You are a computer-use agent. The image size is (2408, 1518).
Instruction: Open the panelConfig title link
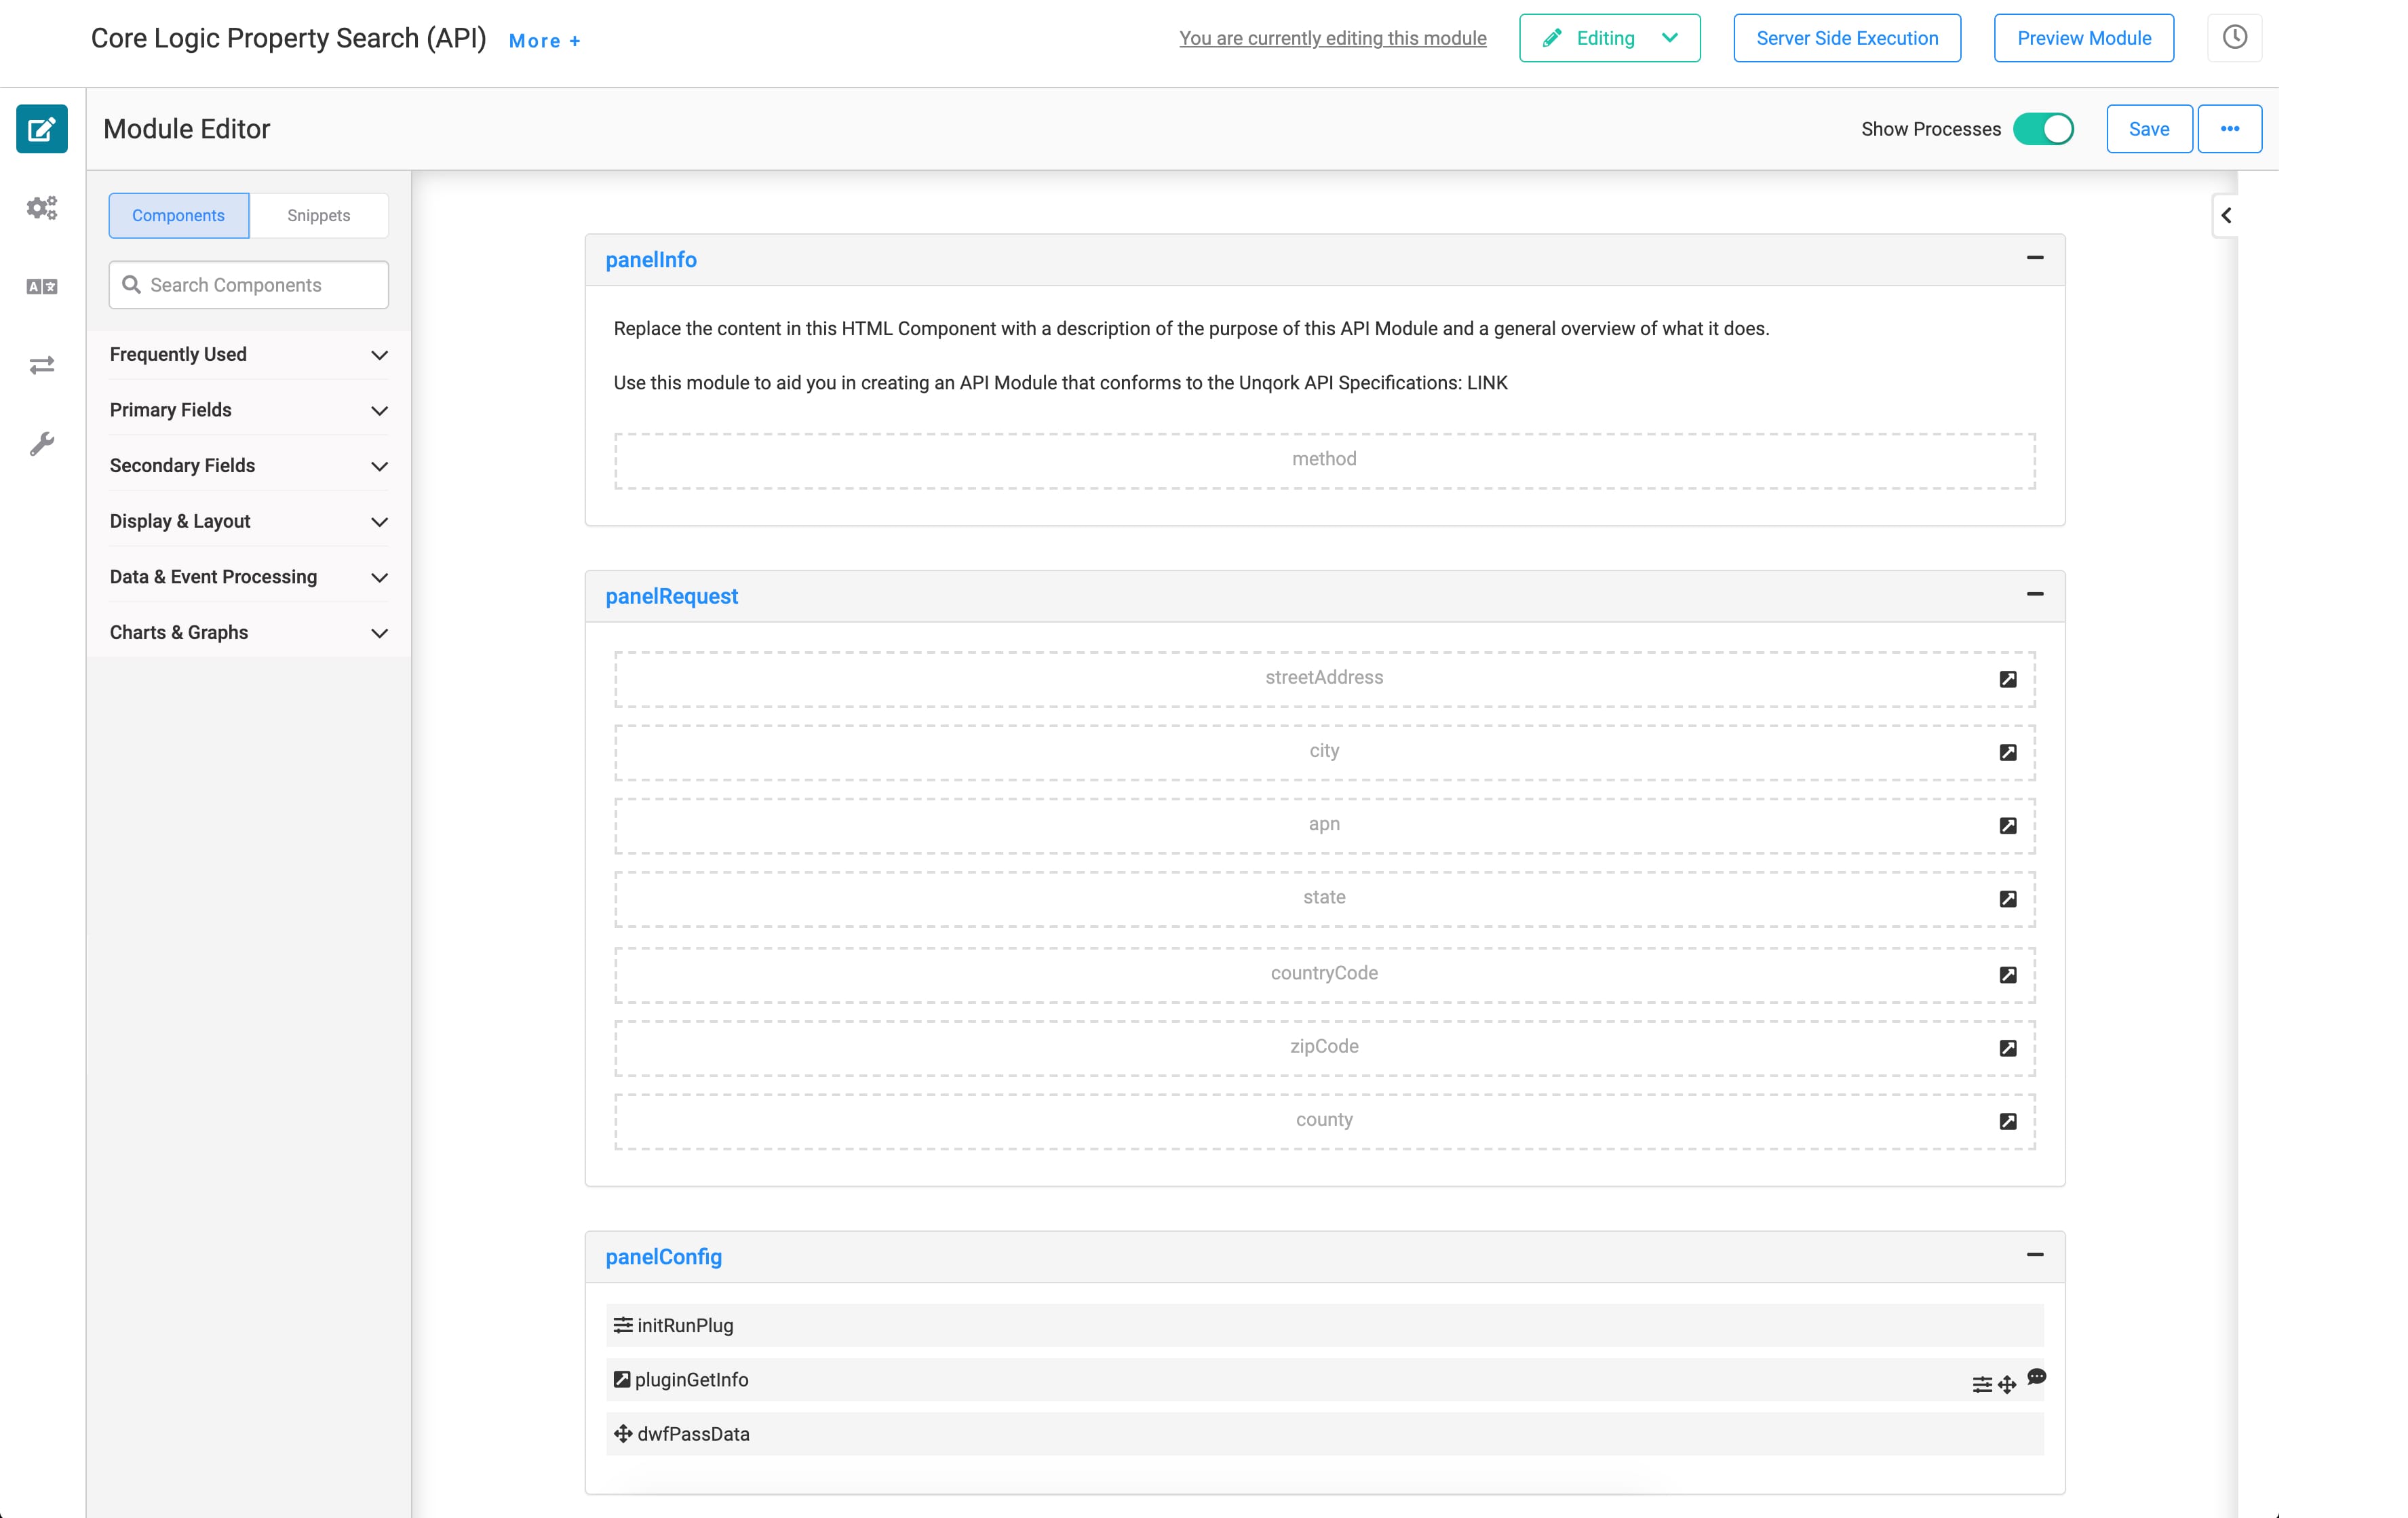pyautogui.click(x=664, y=1257)
